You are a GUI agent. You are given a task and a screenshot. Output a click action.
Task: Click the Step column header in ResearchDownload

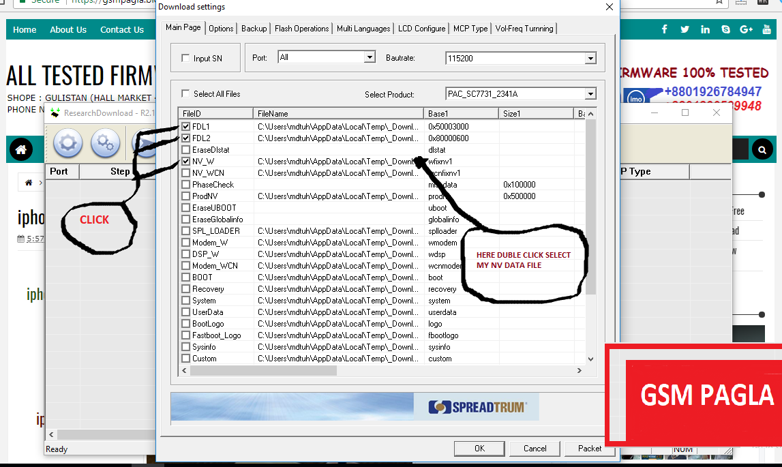[120, 171]
